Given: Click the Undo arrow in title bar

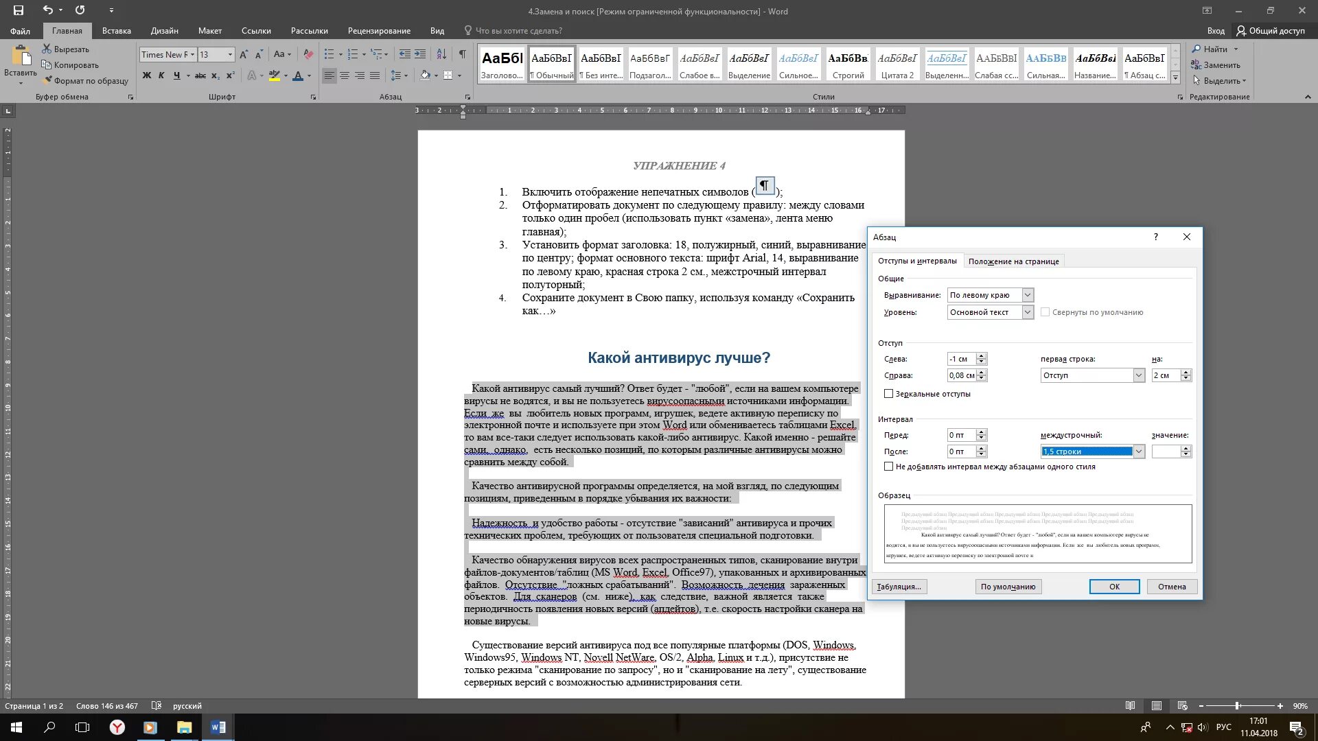Looking at the screenshot, I should pyautogui.click(x=47, y=10).
